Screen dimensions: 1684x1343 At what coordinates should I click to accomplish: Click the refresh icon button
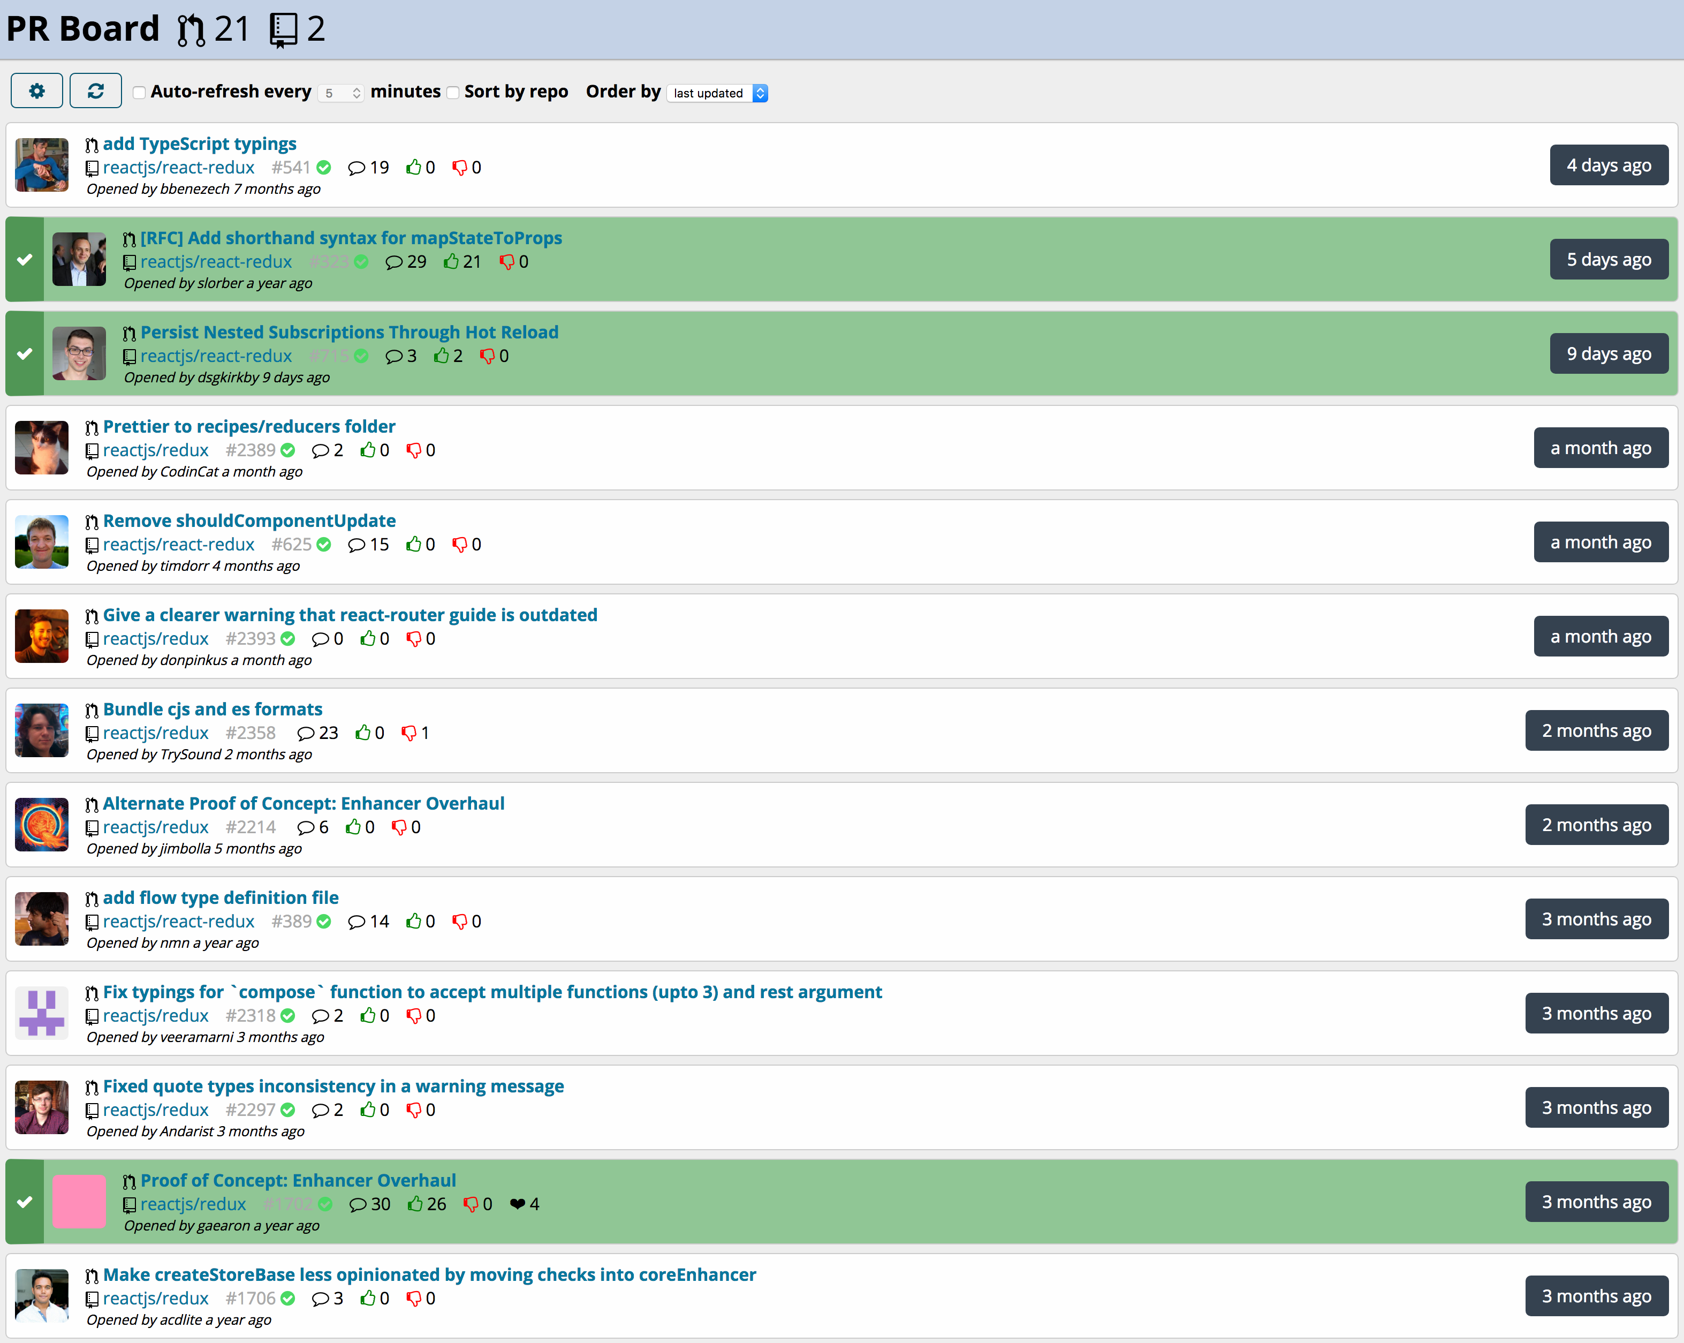[95, 92]
